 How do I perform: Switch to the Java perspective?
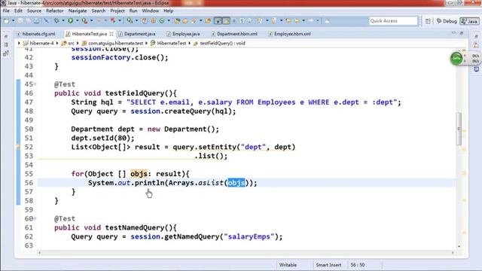coord(469,21)
